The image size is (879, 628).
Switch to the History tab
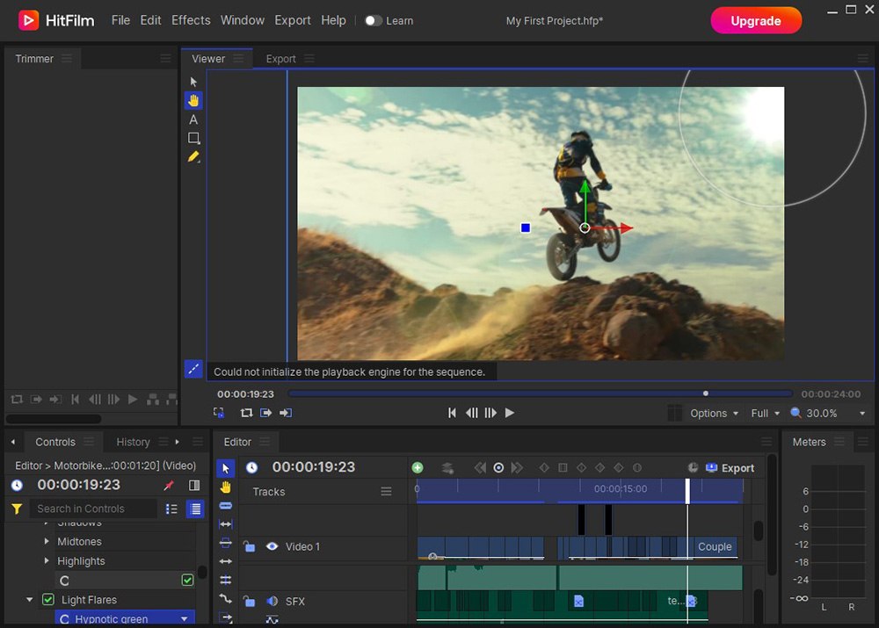(x=133, y=442)
